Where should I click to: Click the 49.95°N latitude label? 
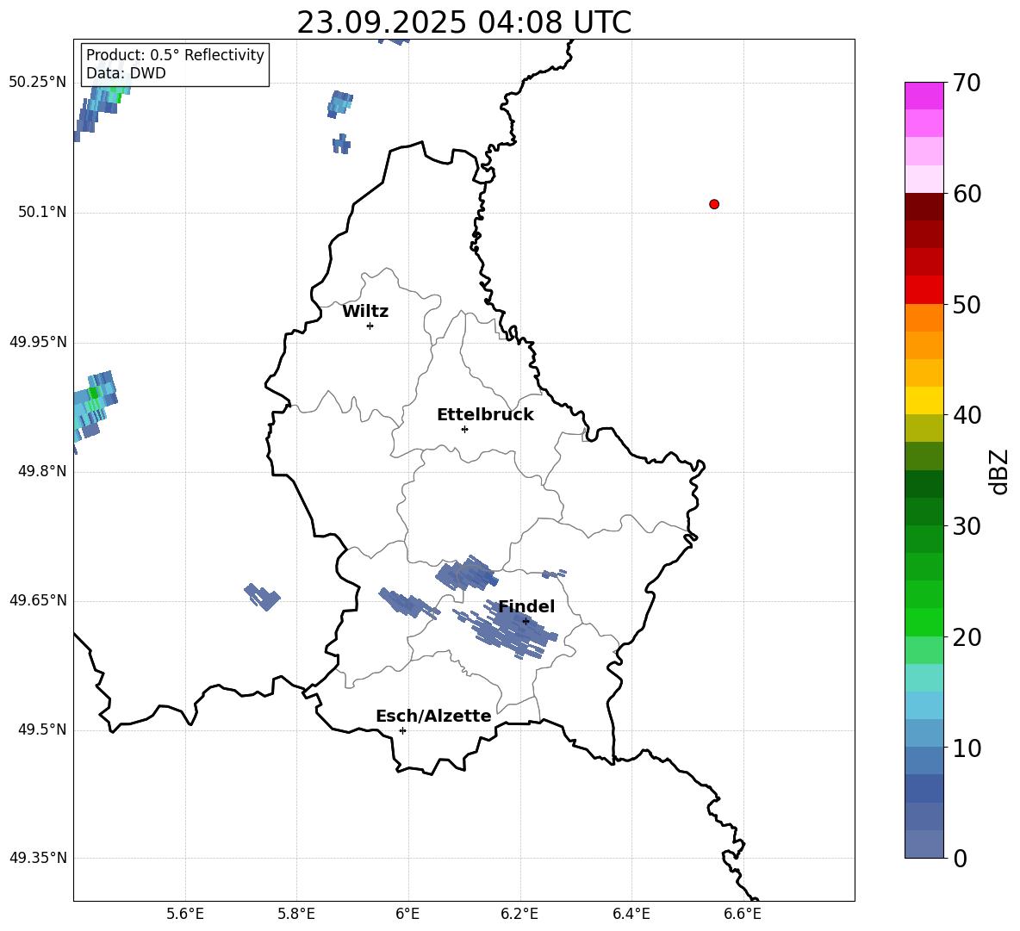37,342
